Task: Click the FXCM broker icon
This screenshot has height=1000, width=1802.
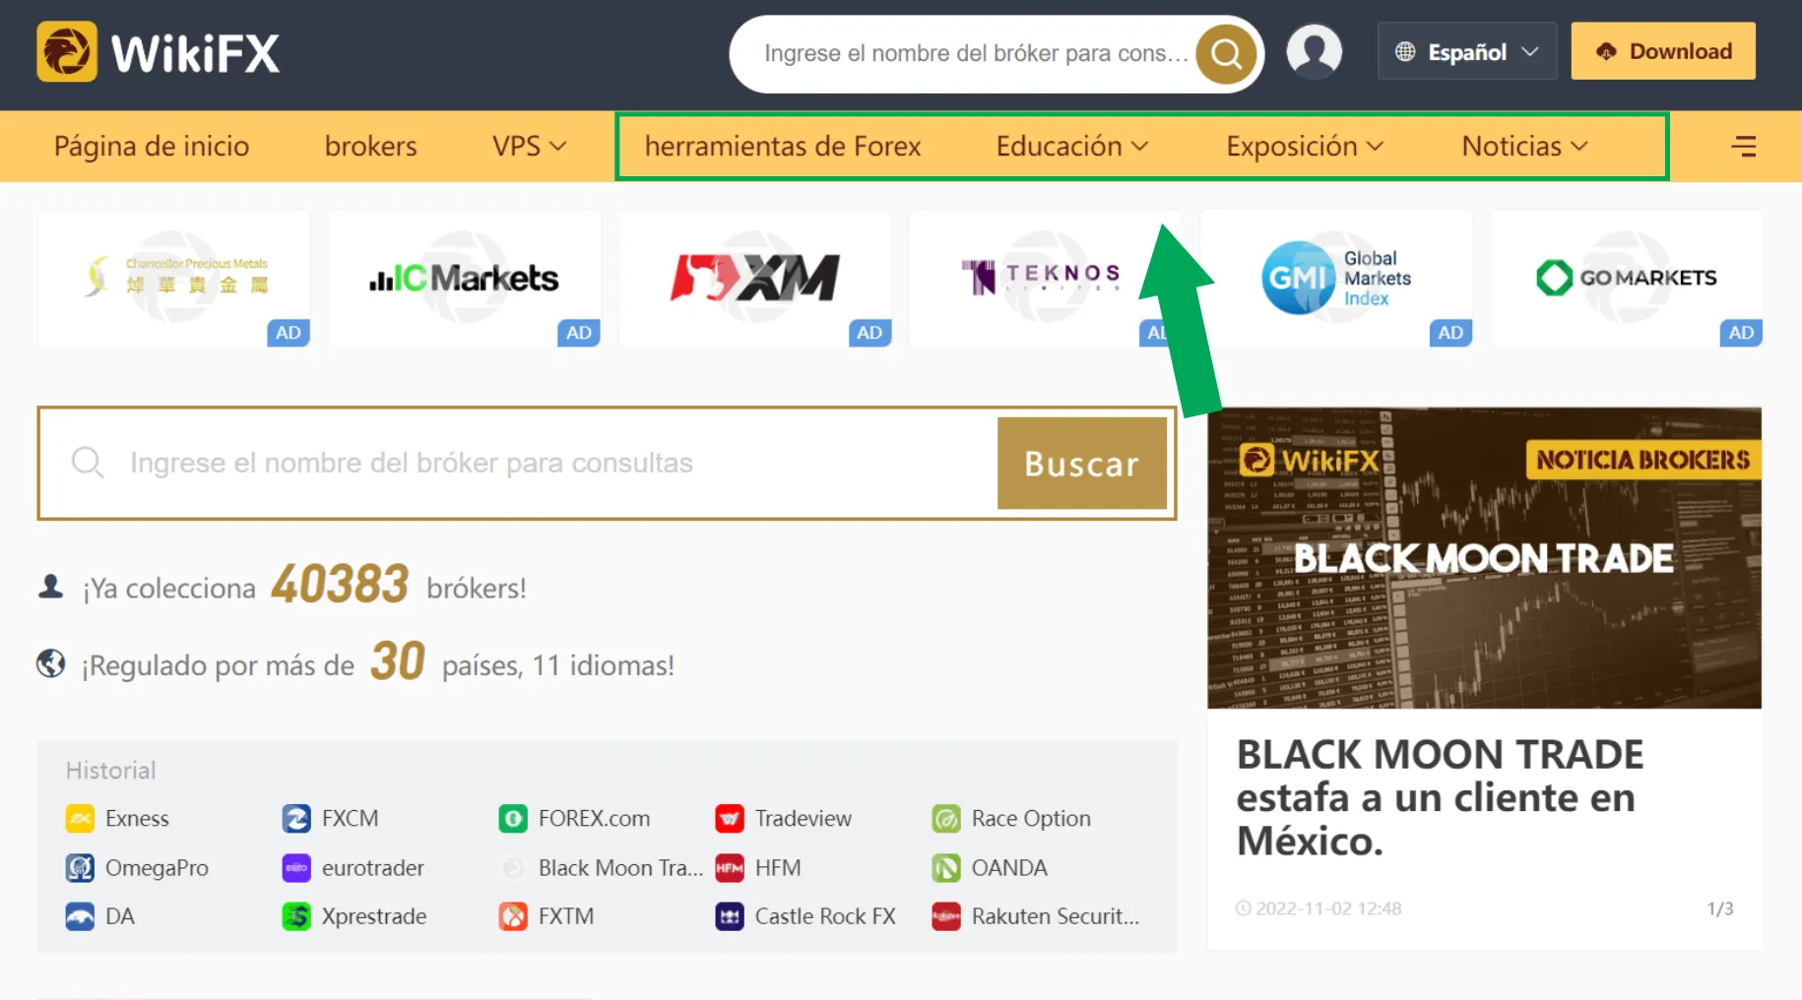Action: click(x=296, y=818)
